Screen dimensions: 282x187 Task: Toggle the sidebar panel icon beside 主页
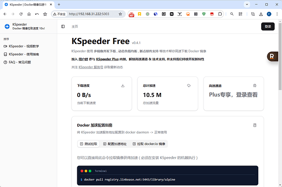click(x=63, y=26)
